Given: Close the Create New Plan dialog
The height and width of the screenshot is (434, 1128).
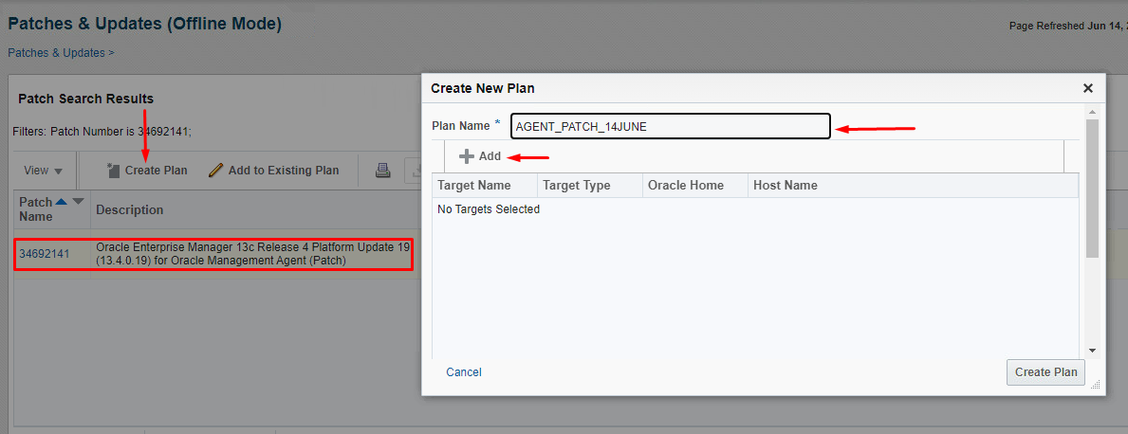Looking at the screenshot, I should point(1088,88).
